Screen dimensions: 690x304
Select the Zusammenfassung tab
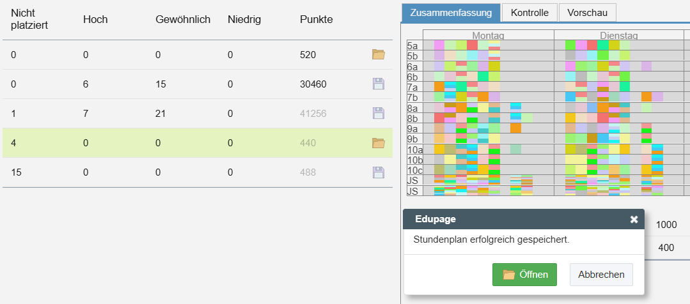[451, 13]
